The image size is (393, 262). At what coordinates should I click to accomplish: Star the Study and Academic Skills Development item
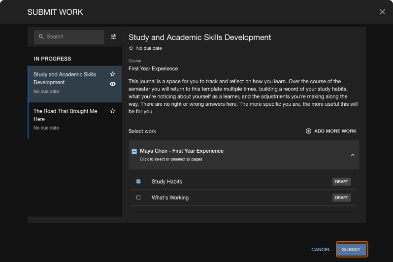[x=113, y=74]
